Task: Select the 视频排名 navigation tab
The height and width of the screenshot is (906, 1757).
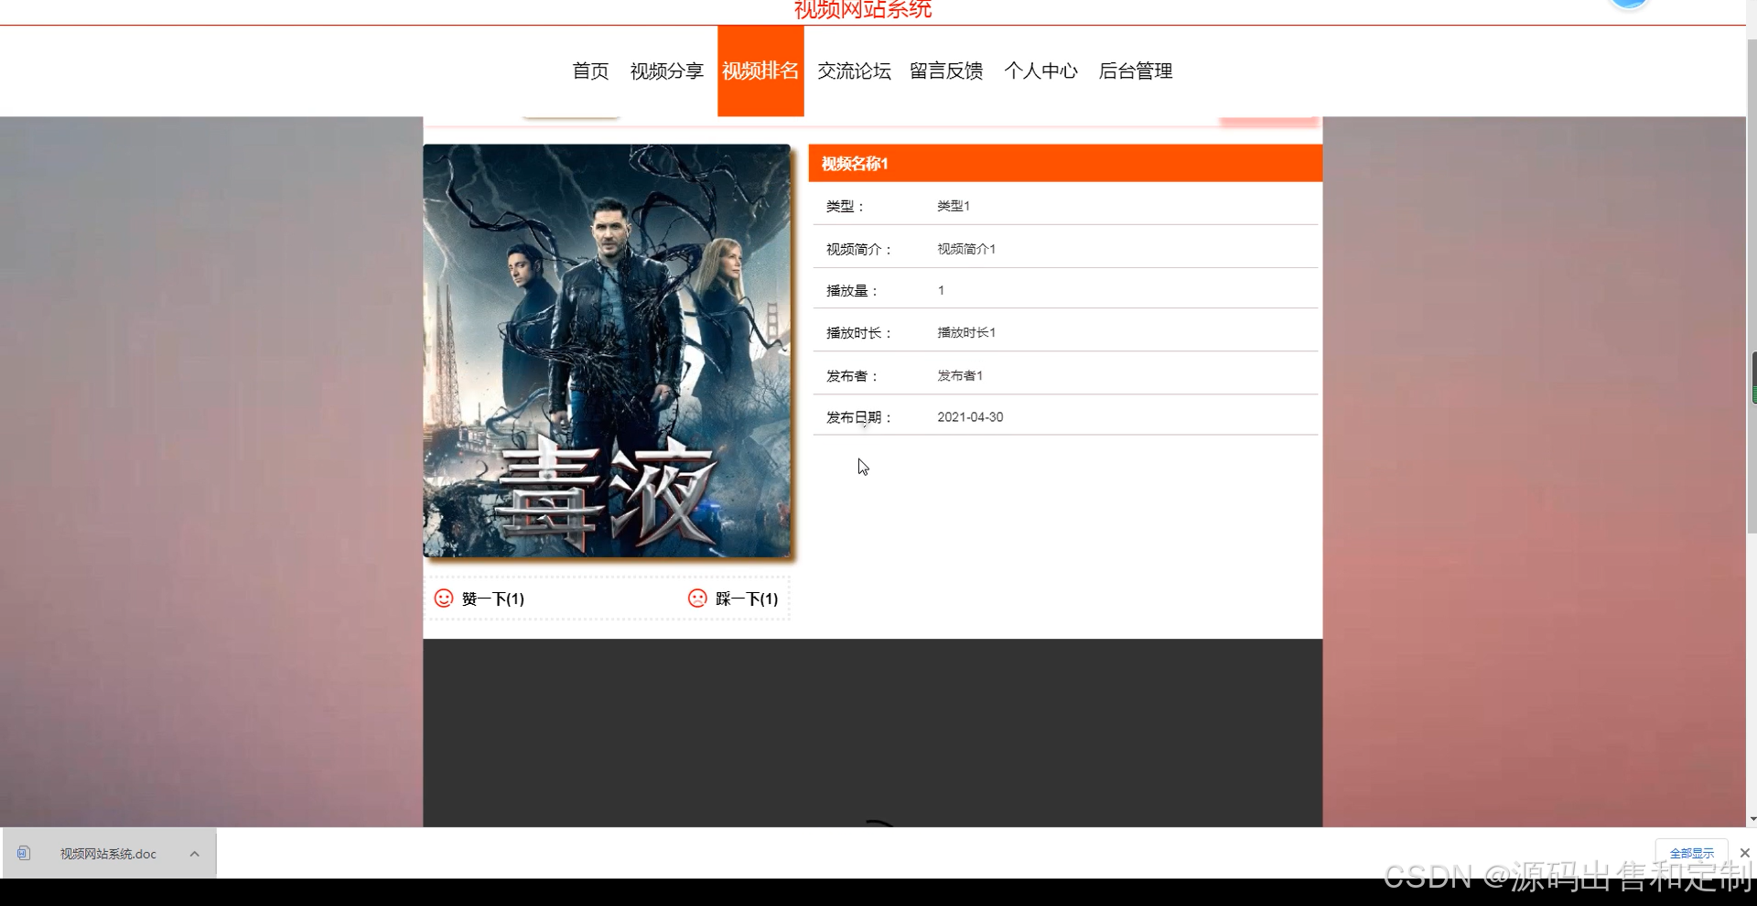Action: (760, 71)
